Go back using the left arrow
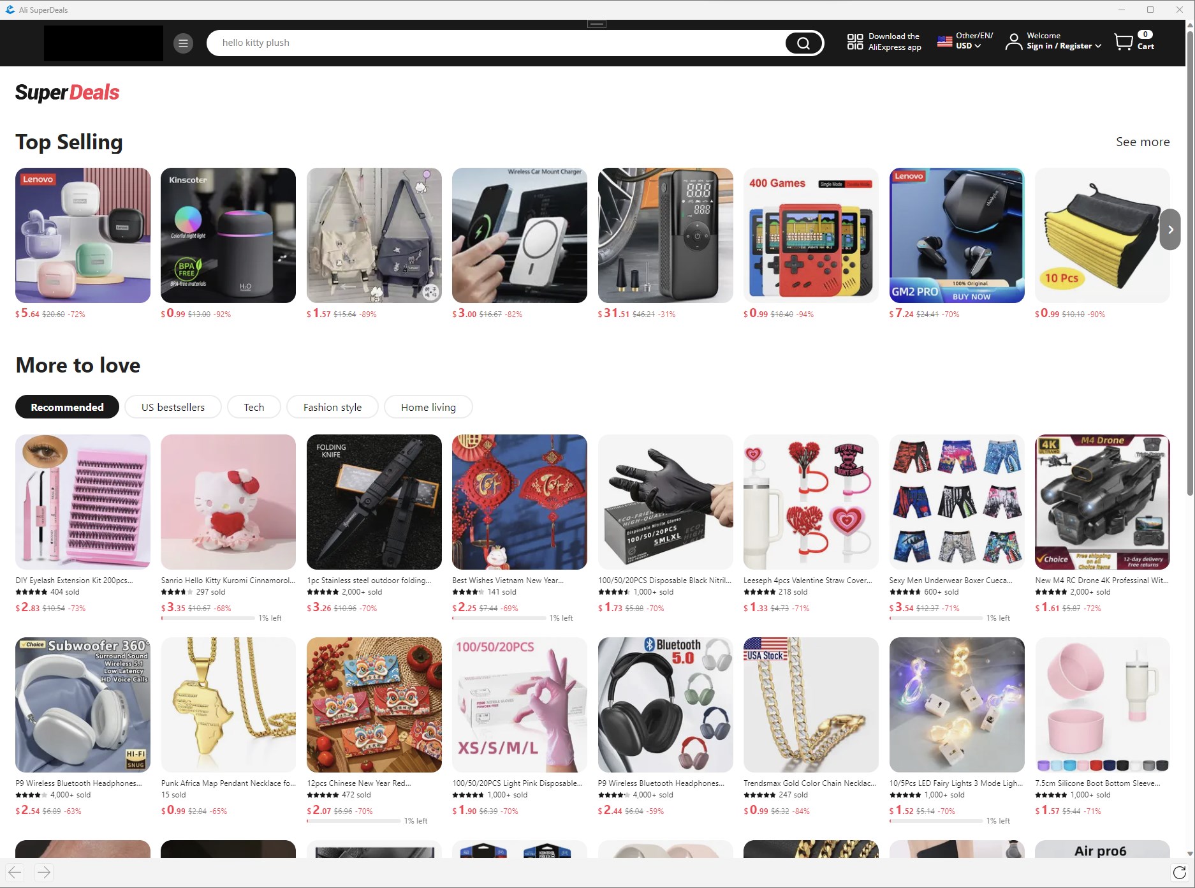Viewport: 1195px width, 888px height. pyautogui.click(x=15, y=873)
